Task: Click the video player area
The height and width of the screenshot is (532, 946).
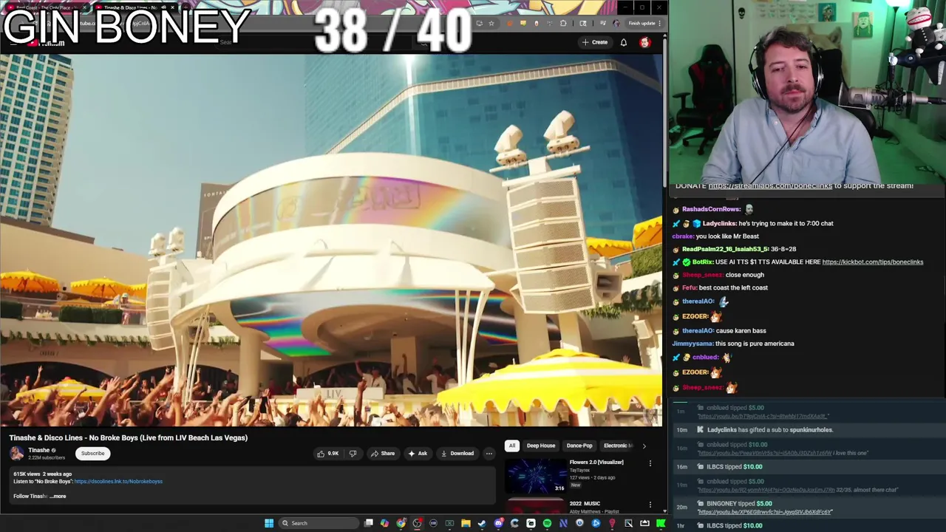Action: pos(331,240)
